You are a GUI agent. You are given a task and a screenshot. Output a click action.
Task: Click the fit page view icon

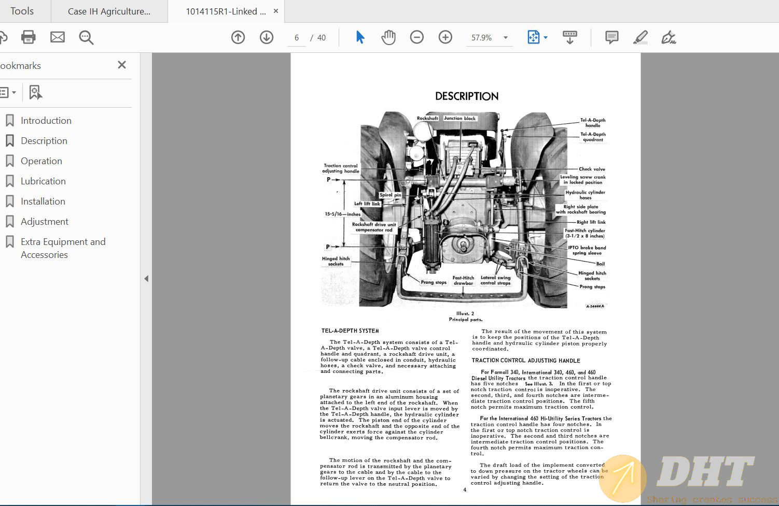click(x=533, y=37)
